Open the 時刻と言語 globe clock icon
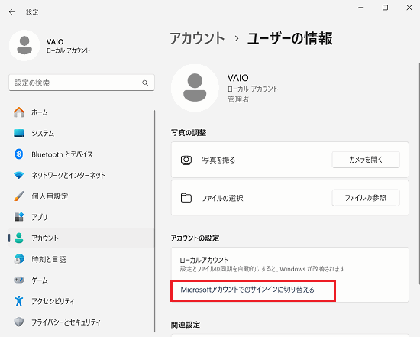The width and height of the screenshot is (420, 337). click(19, 259)
